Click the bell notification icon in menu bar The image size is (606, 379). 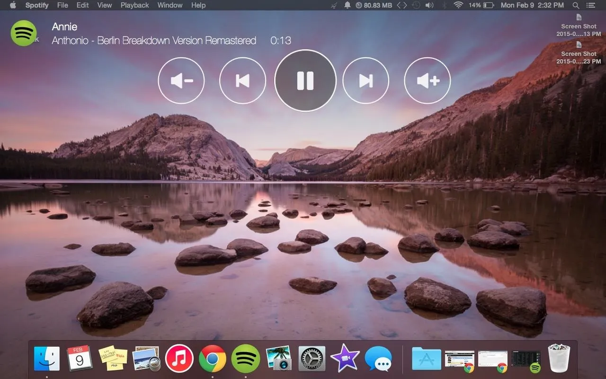coord(348,5)
